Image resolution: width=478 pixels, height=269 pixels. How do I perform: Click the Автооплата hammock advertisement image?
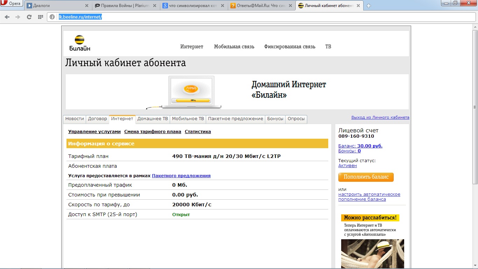(373, 254)
